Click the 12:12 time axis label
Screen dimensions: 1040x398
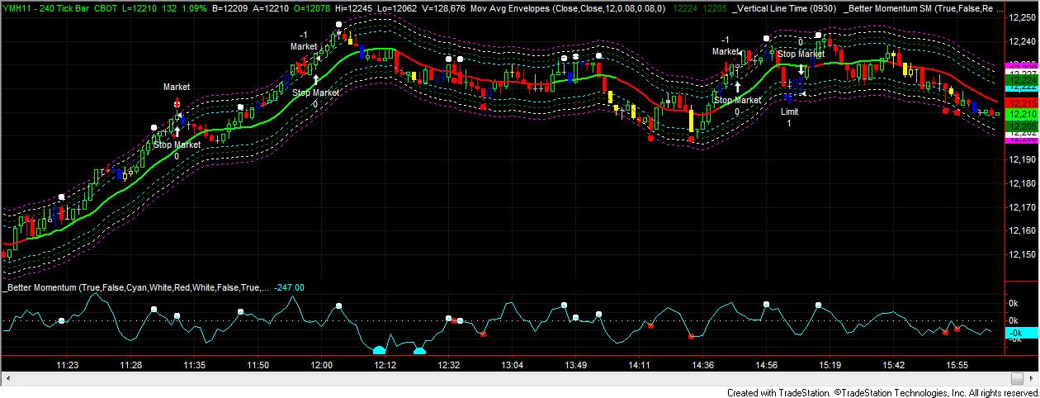pyautogui.click(x=385, y=364)
